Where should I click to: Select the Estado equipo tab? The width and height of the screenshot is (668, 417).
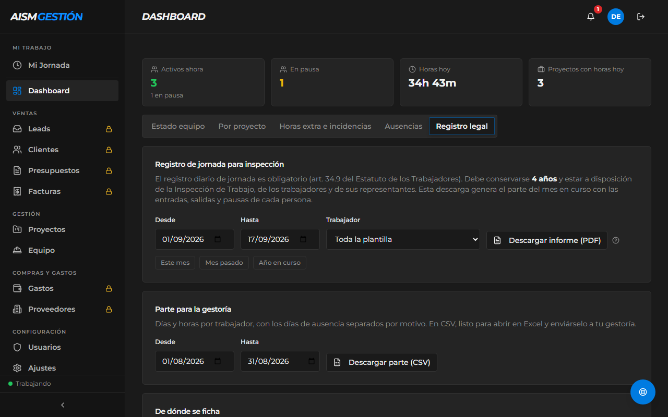[178, 126]
